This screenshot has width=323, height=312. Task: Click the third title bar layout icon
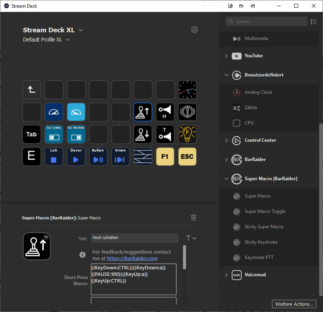click(x=252, y=6)
